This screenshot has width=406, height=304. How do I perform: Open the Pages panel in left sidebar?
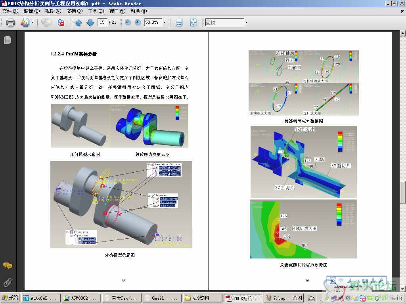point(7,40)
